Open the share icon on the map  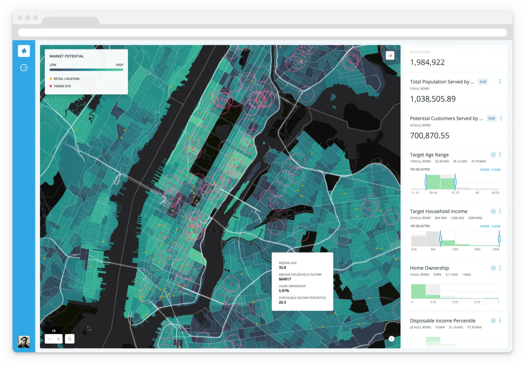pos(389,55)
